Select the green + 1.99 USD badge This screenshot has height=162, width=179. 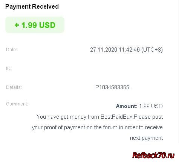click(x=35, y=25)
